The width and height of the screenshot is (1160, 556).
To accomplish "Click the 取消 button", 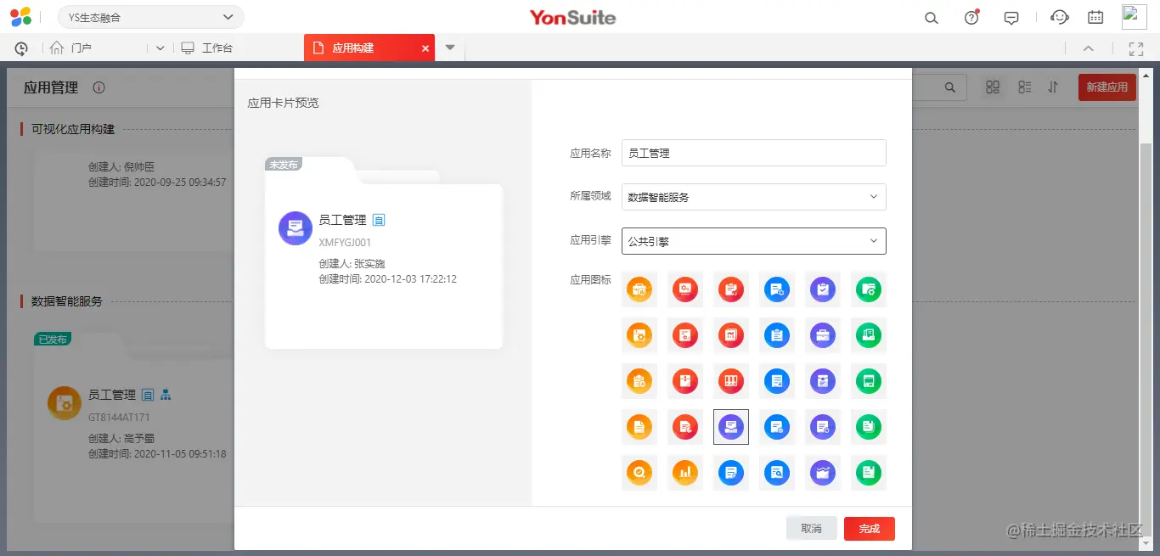I will pyautogui.click(x=812, y=529).
